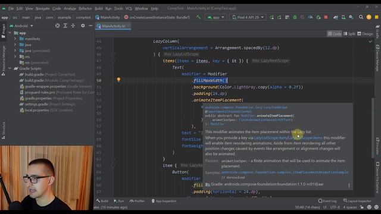The image size is (381, 214).
Task: Select the MainActivity.kt editor tab
Action: [x=113, y=26]
